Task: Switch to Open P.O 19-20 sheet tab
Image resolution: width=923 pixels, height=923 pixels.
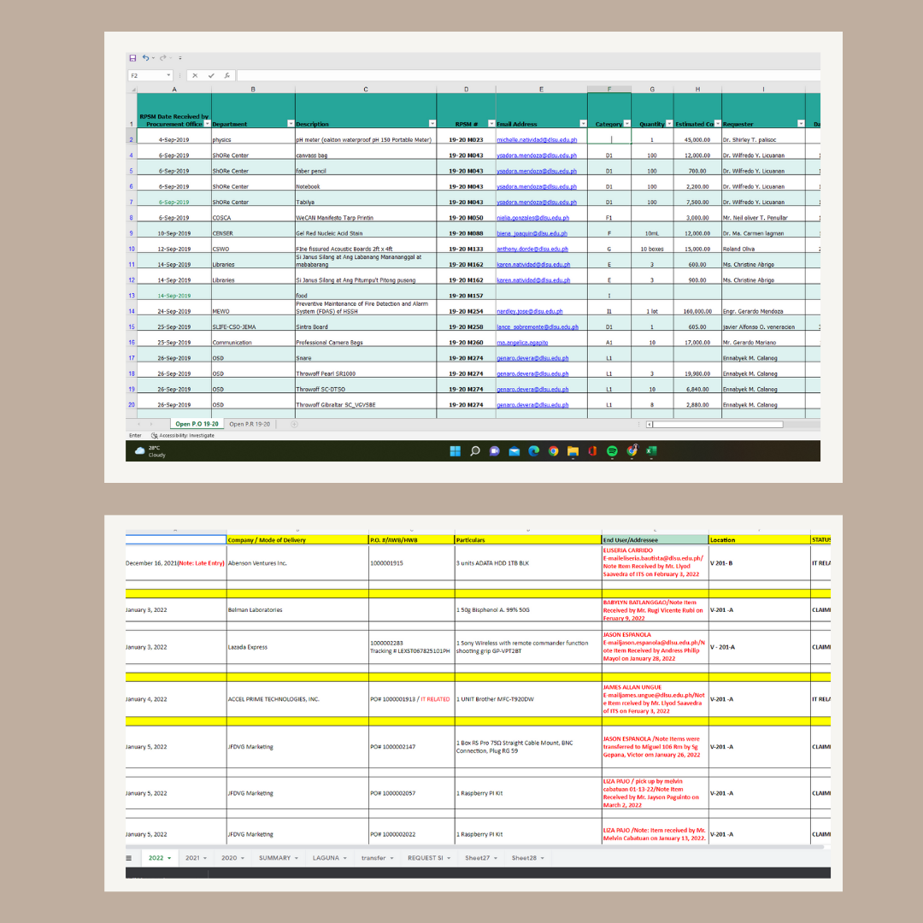Action: [197, 424]
